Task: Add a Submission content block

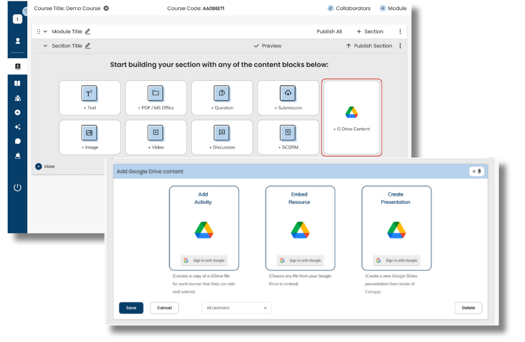Action: [x=288, y=98]
